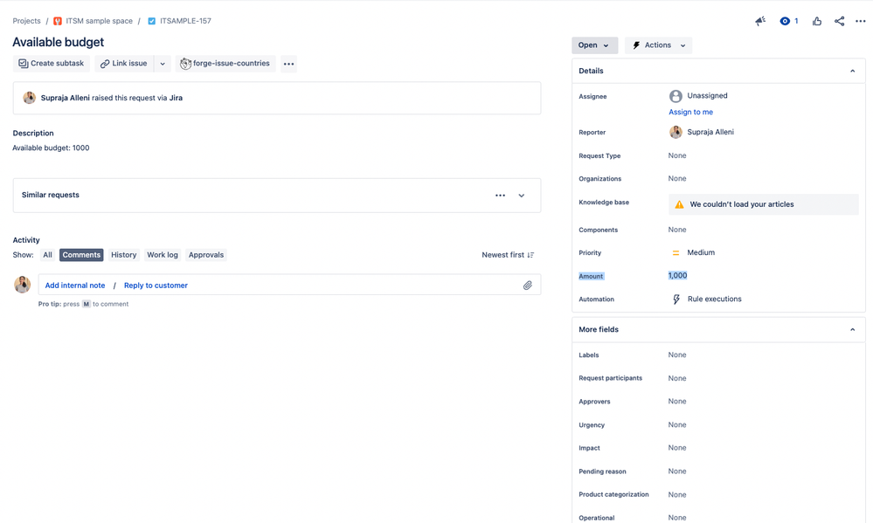Click the reporter name Supraja Alleni

pyautogui.click(x=710, y=132)
